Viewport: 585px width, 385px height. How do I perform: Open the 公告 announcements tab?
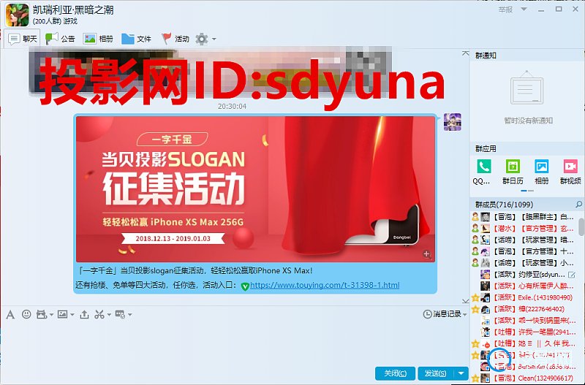click(60, 39)
